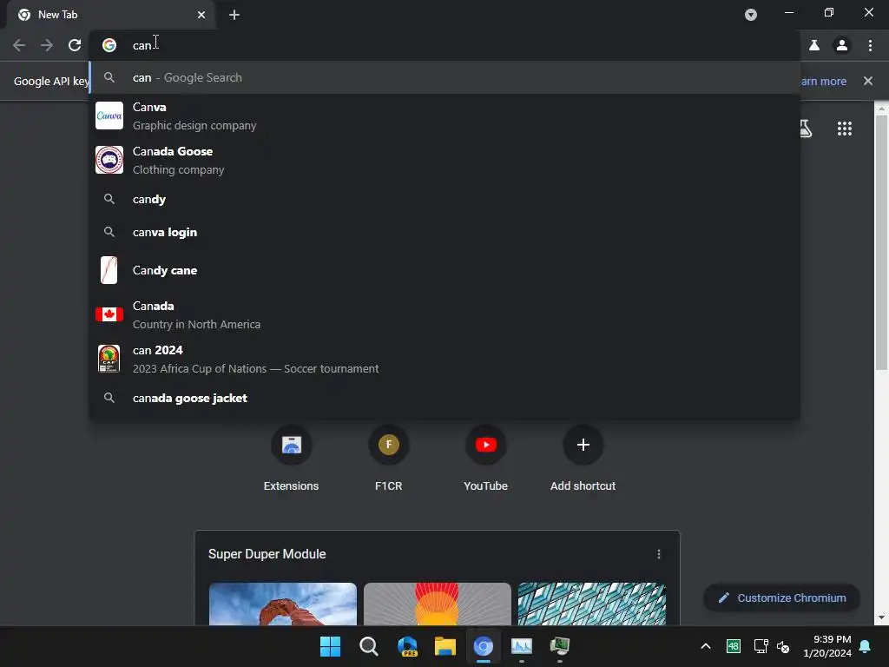Viewport: 889px width, 667px height.
Task: Pick the 'canva login' search suggestion
Action: point(445,232)
